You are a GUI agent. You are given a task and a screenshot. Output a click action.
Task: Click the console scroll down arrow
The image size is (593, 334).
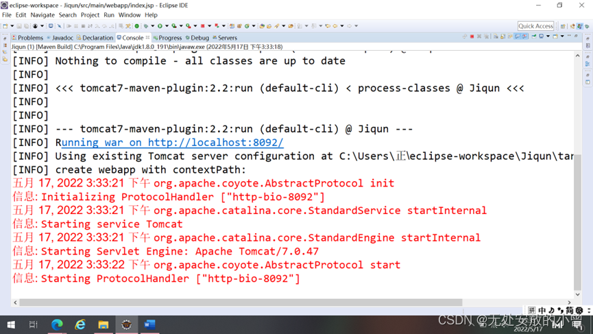pos(577,295)
